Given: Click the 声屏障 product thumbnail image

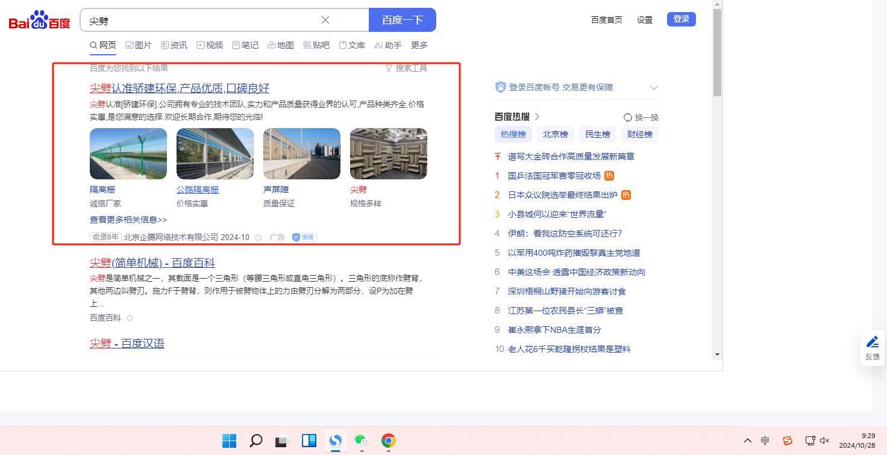Looking at the screenshot, I should click(x=302, y=153).
